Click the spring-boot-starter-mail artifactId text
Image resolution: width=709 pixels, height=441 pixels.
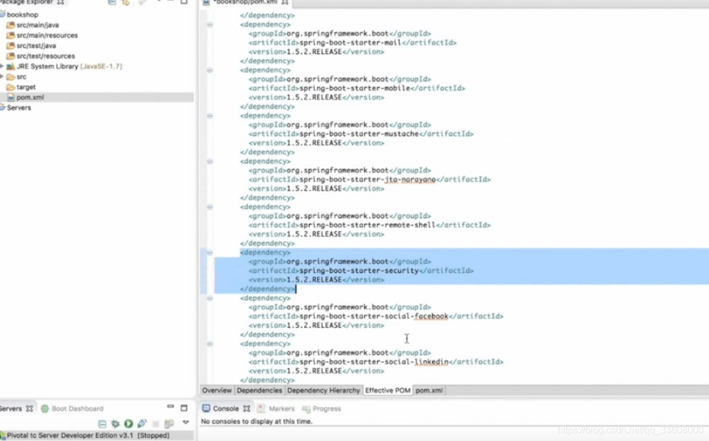coord(351,42)
